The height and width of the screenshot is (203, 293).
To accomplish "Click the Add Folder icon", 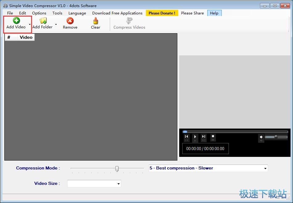I will coord(43,21).
